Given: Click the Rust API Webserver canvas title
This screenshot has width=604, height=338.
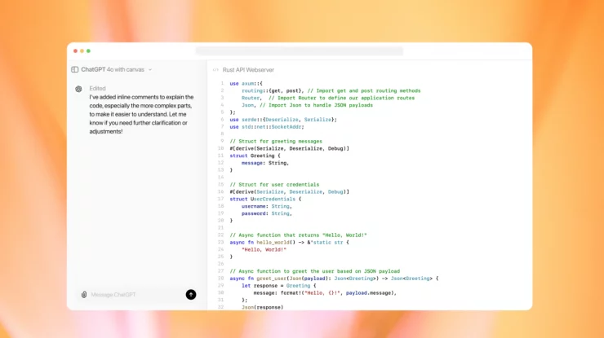Looking at the screenshot, I should pos(248,70).
